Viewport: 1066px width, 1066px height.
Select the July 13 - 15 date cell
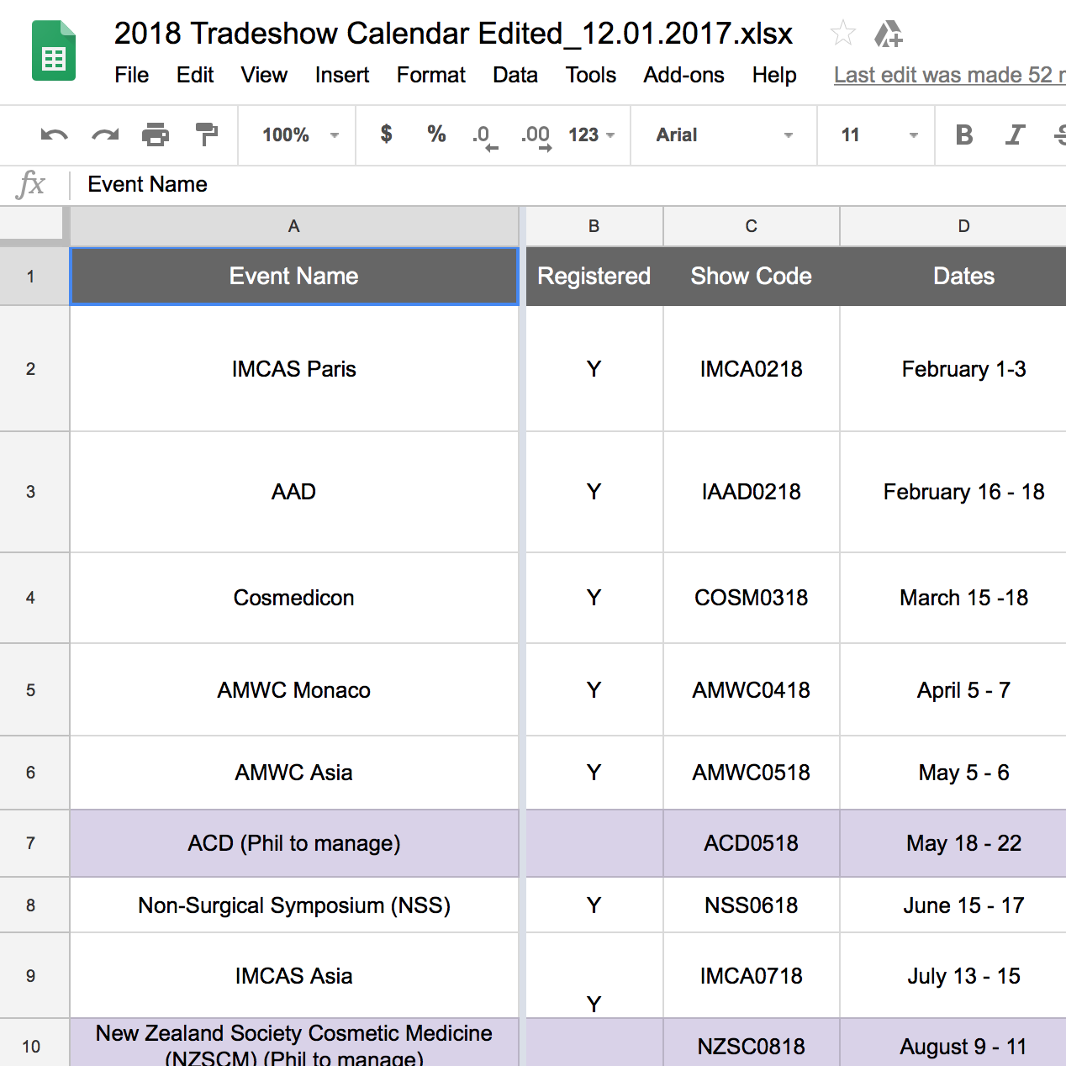point(953,976)
